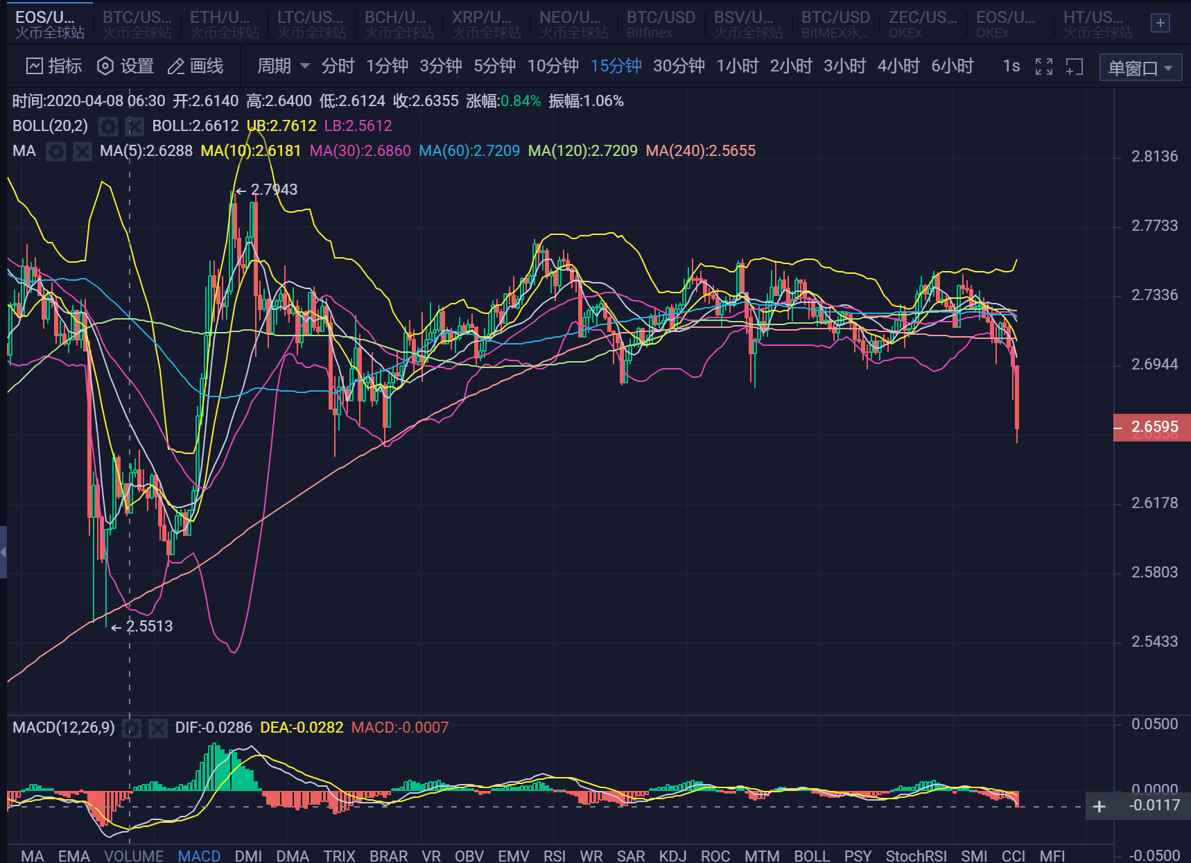This screenshot has width=1191, height=863.
Task: Click the plus crosshair marker near -0.0117
Action: pos(1099,806)
